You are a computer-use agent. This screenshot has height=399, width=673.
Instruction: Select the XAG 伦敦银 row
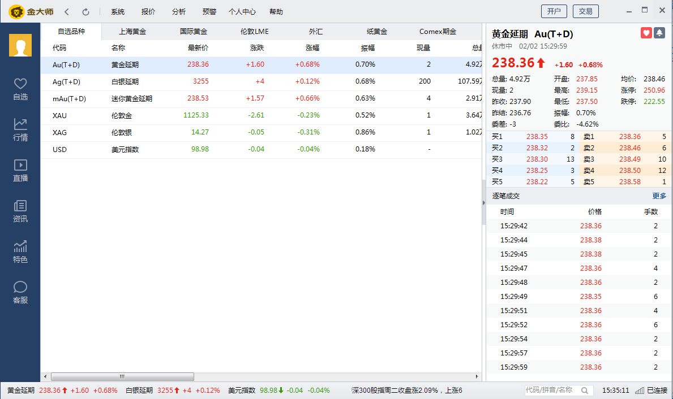click(262, 132)
